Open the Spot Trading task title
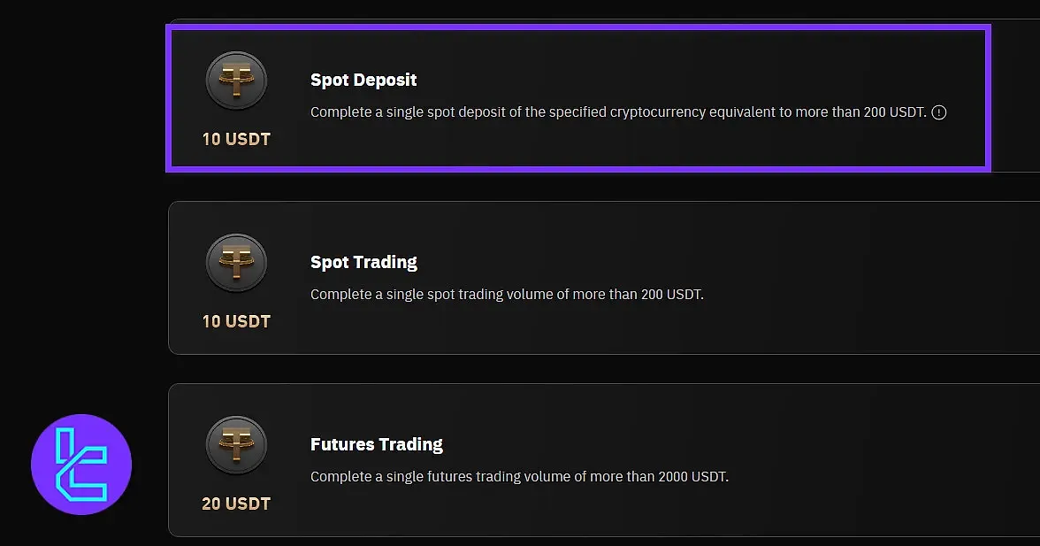This screenshot has height=546, width=1040. [x=363, y=262]
